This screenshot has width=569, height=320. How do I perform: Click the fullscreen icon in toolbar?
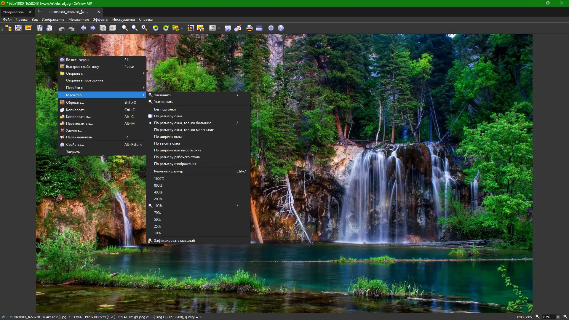point(18,28)
